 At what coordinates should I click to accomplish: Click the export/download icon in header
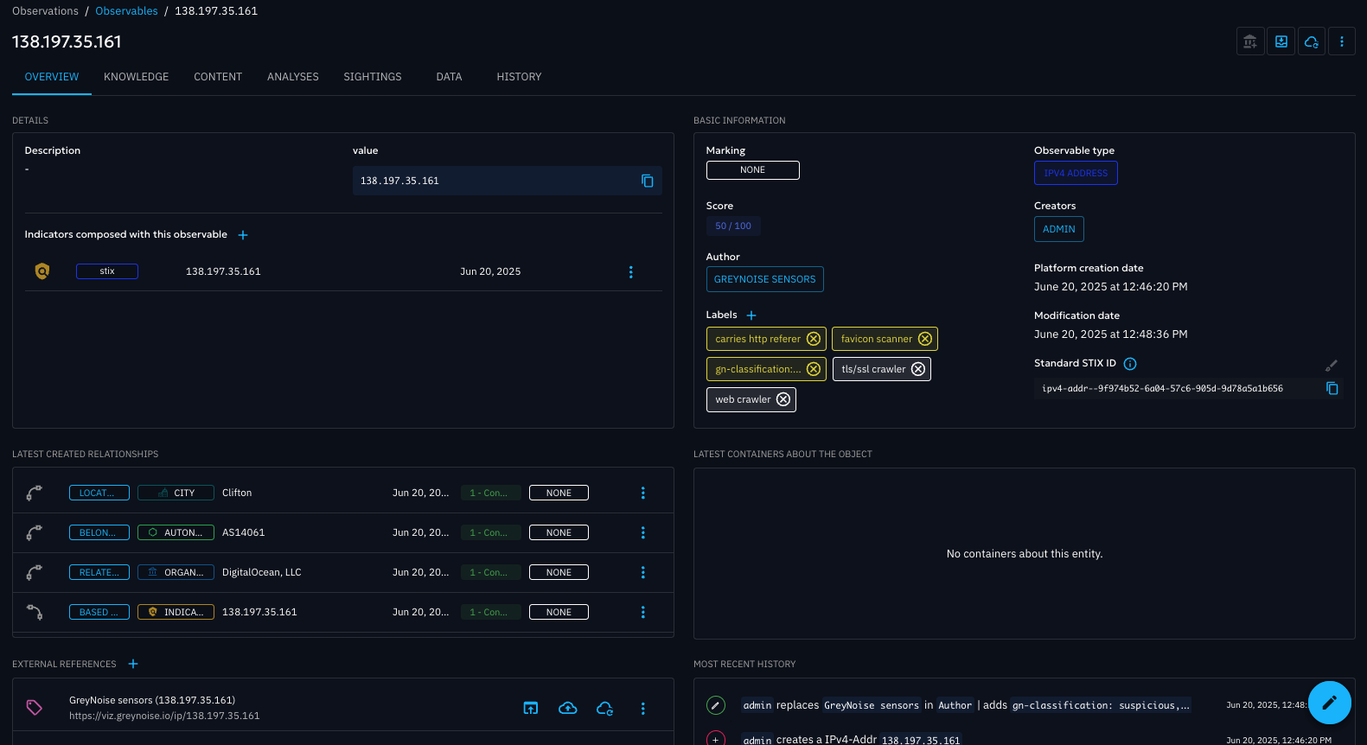(x=1281, y=41)
